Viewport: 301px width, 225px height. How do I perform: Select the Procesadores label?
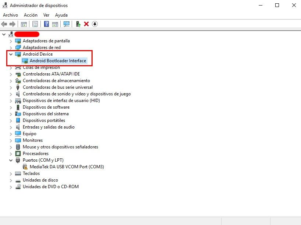36,154
